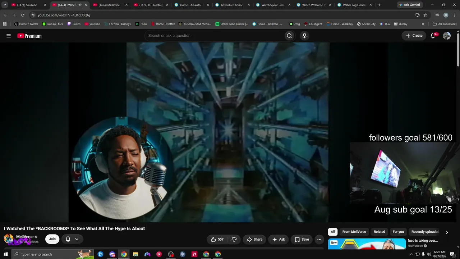Viewport: 460px width, 259px height.
Task: Click the search magnifier button
Action: coord(289,36)
